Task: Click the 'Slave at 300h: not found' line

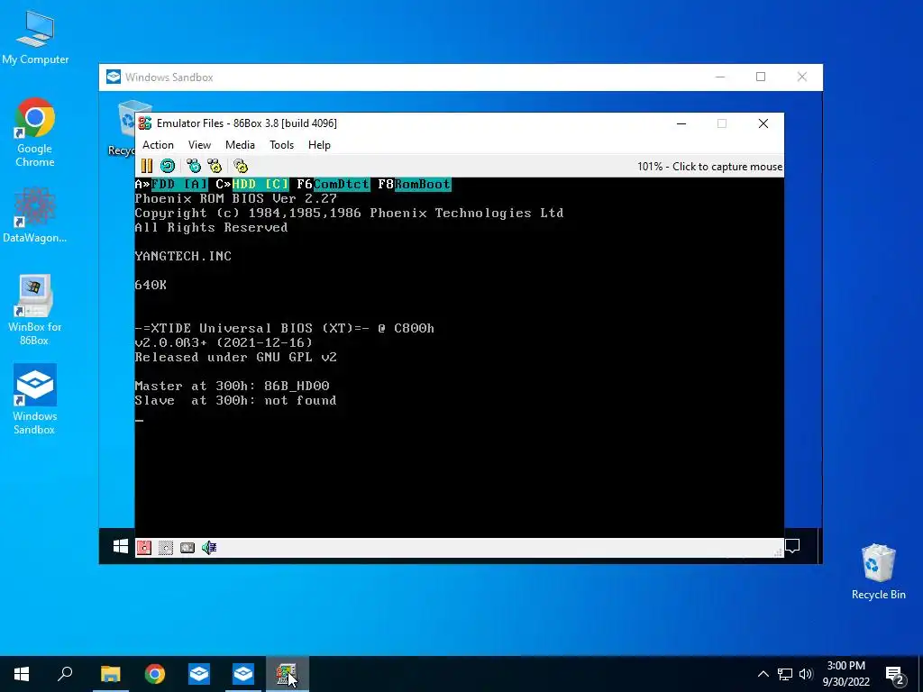Action: (x=235, y=400)
